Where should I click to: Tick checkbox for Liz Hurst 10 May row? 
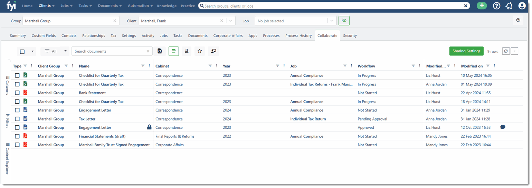[17, 75]
